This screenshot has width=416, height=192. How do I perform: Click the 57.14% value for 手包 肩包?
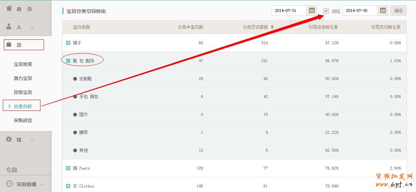click(x=332, y=97)
